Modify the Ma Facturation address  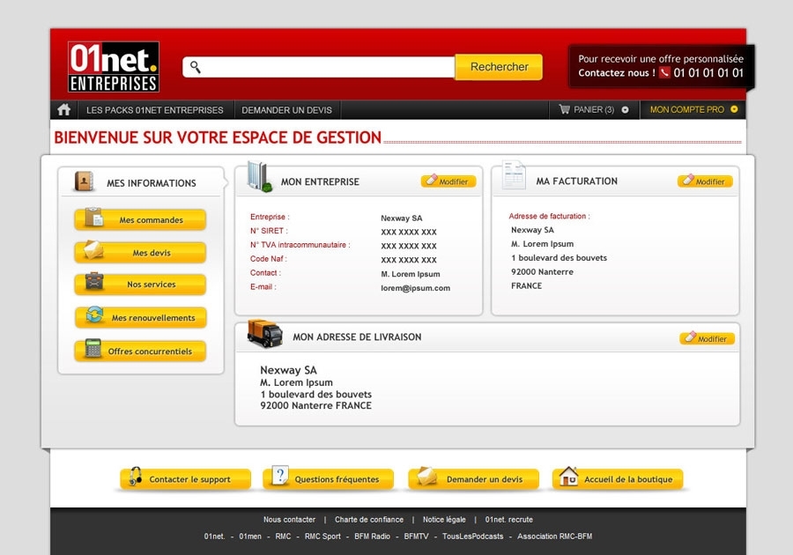tap(705, 181)
